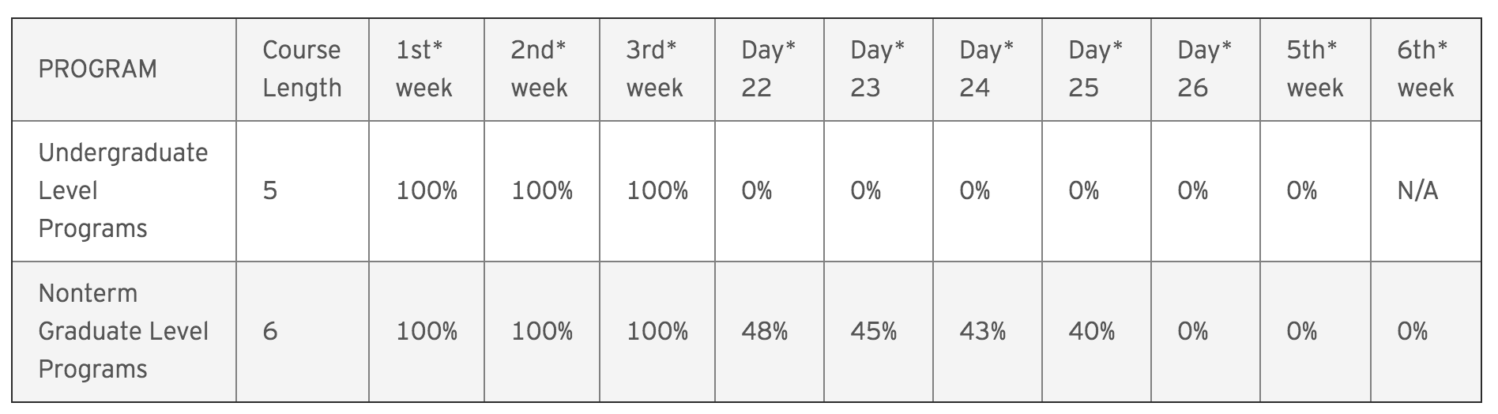Click the 45% refund cell
Screen dimensions: 1498x414
[873, 331]
